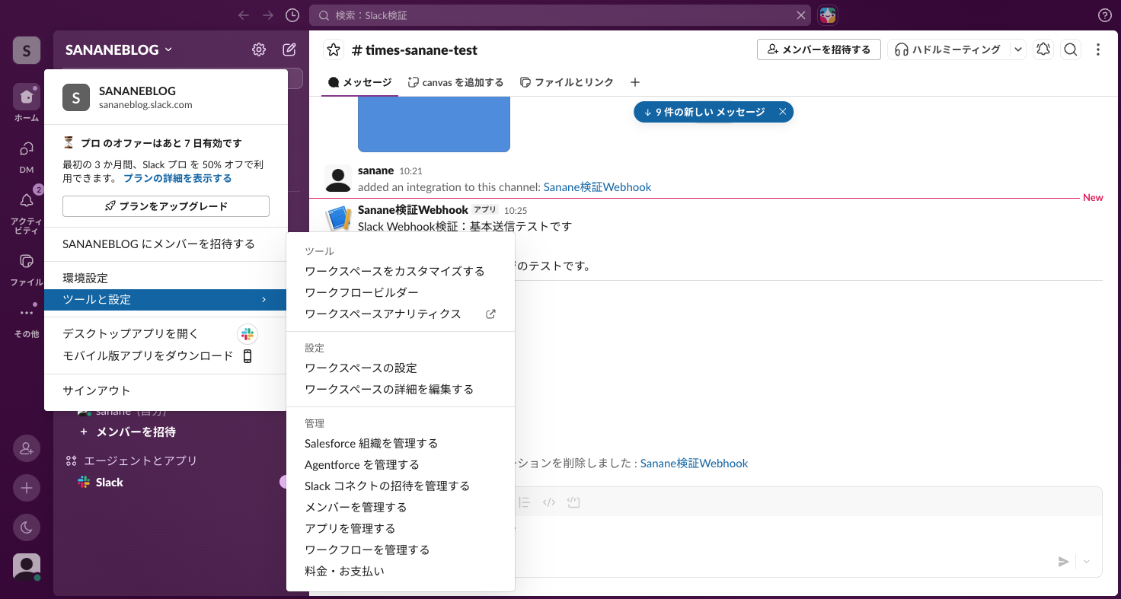Open the Slack app in sidebar
The image size is (1121, 599).
[109, 482]
